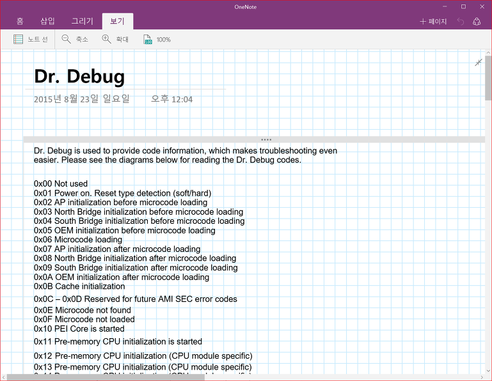Screen dimensions: 492x381
Task: Click the note date 2015년 8월 23일
Action: 81,99
